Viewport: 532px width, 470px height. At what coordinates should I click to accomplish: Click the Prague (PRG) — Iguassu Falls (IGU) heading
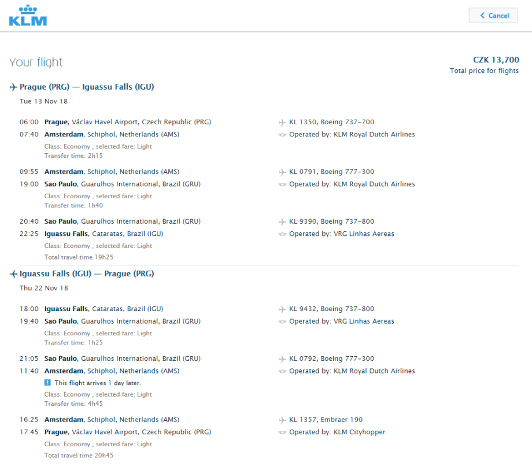[87, 87]
